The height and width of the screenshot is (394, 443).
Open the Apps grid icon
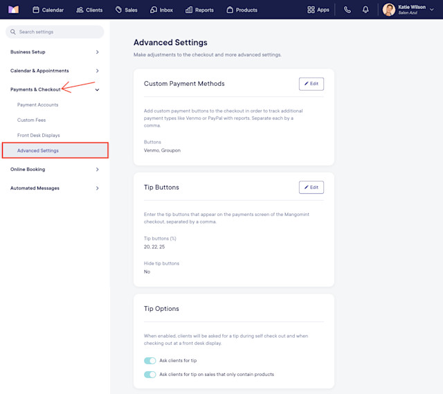tap(311, 10)
